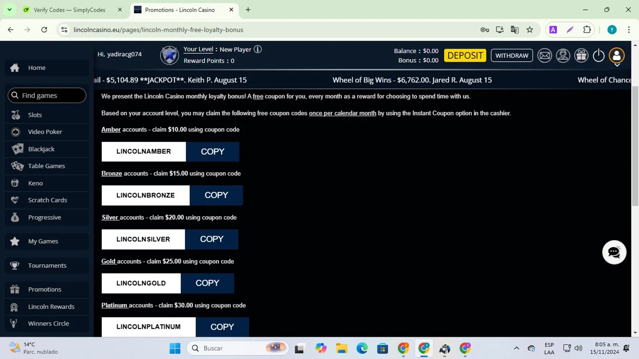Click the Gold accounts link
The image size is (639, 359).
109,261
